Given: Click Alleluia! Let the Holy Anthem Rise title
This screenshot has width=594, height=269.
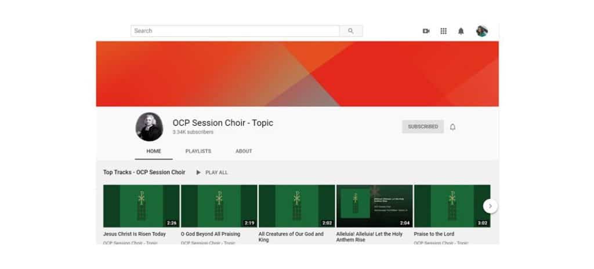Looking at the screenshot, I should [370, 237].
